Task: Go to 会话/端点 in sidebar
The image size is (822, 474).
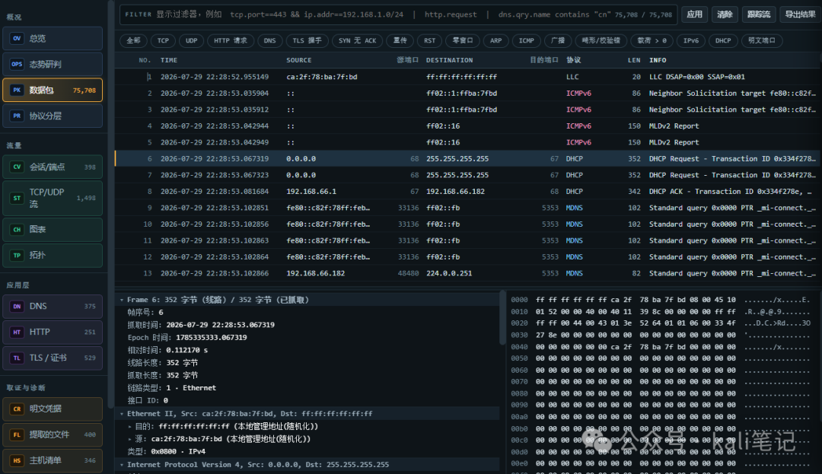Action: 47,167
